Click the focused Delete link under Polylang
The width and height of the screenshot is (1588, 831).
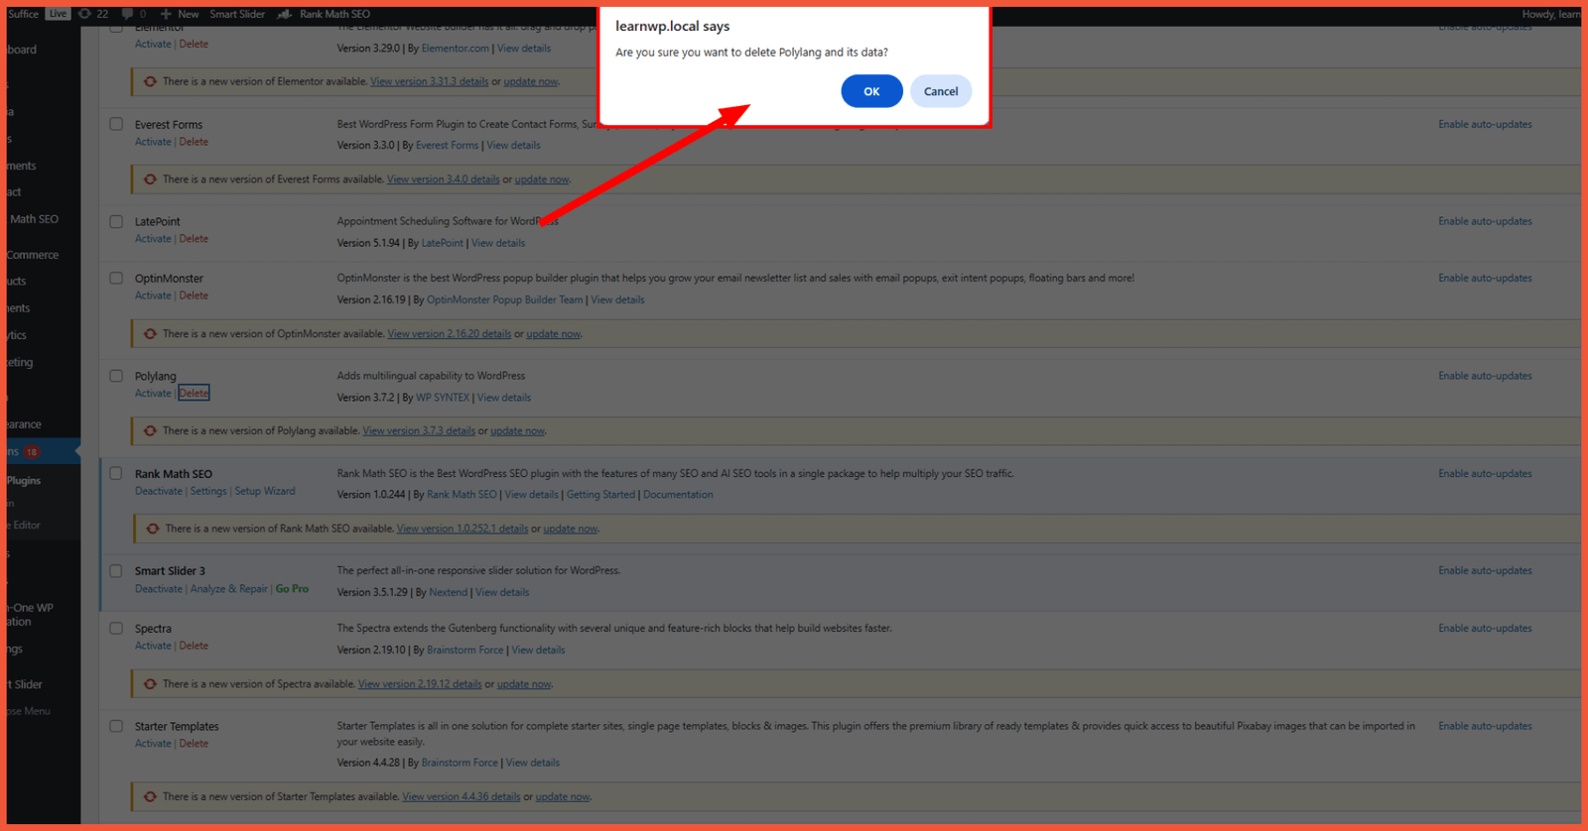pos(194,394)
